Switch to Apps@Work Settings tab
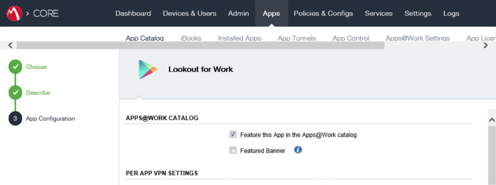 (418, 38)
